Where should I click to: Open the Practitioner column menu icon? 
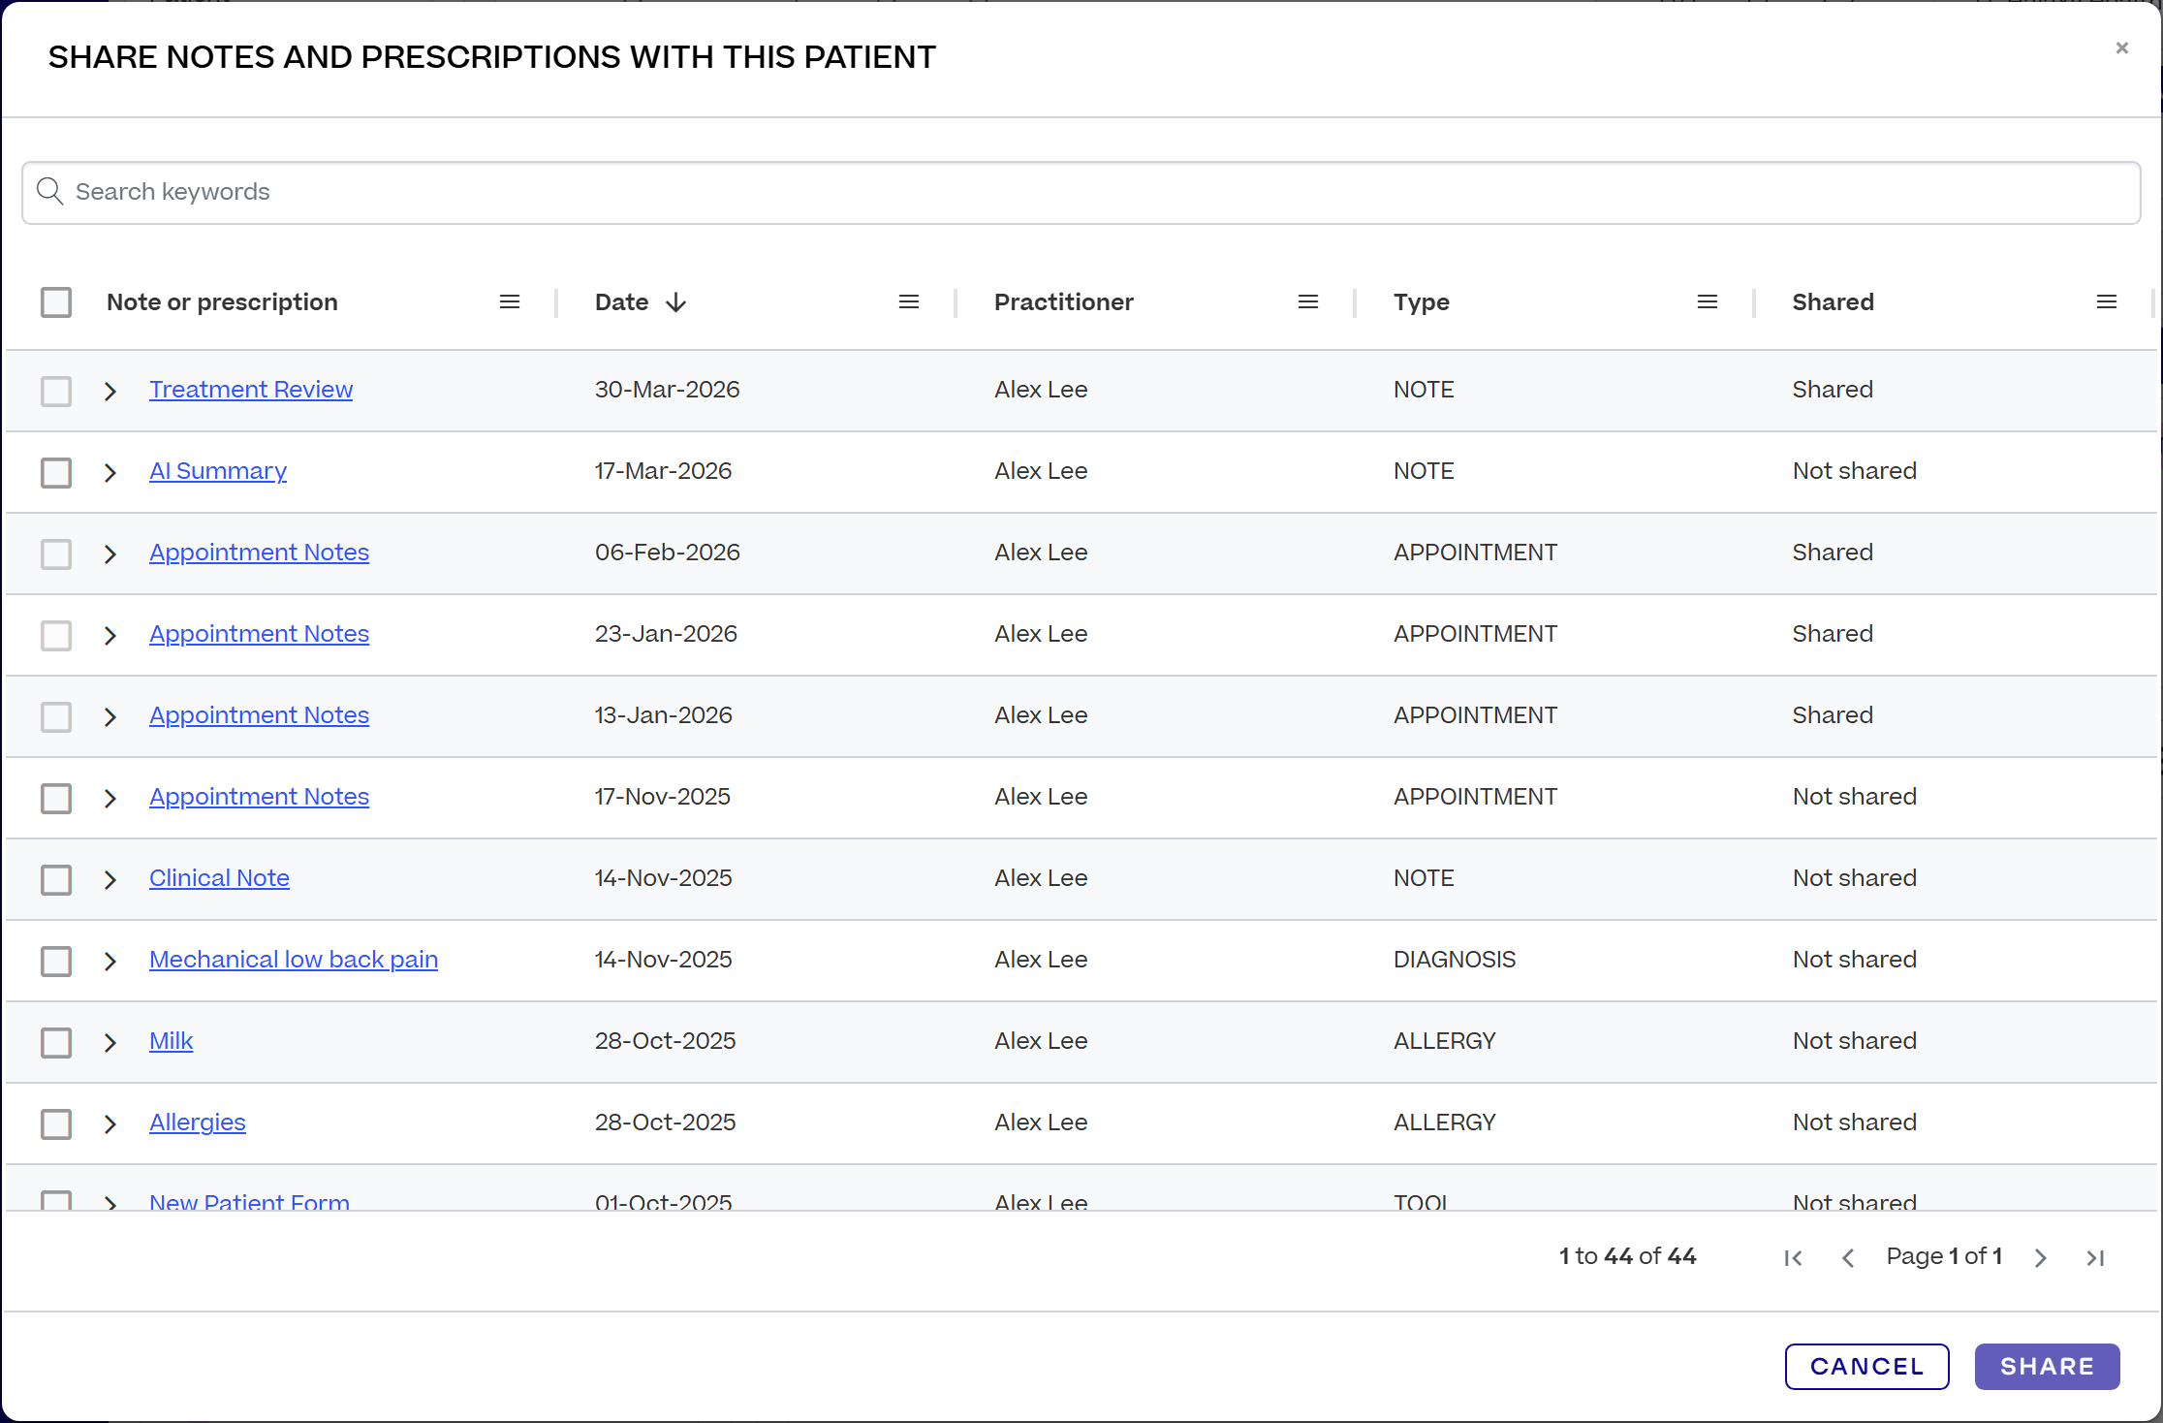1308,302
